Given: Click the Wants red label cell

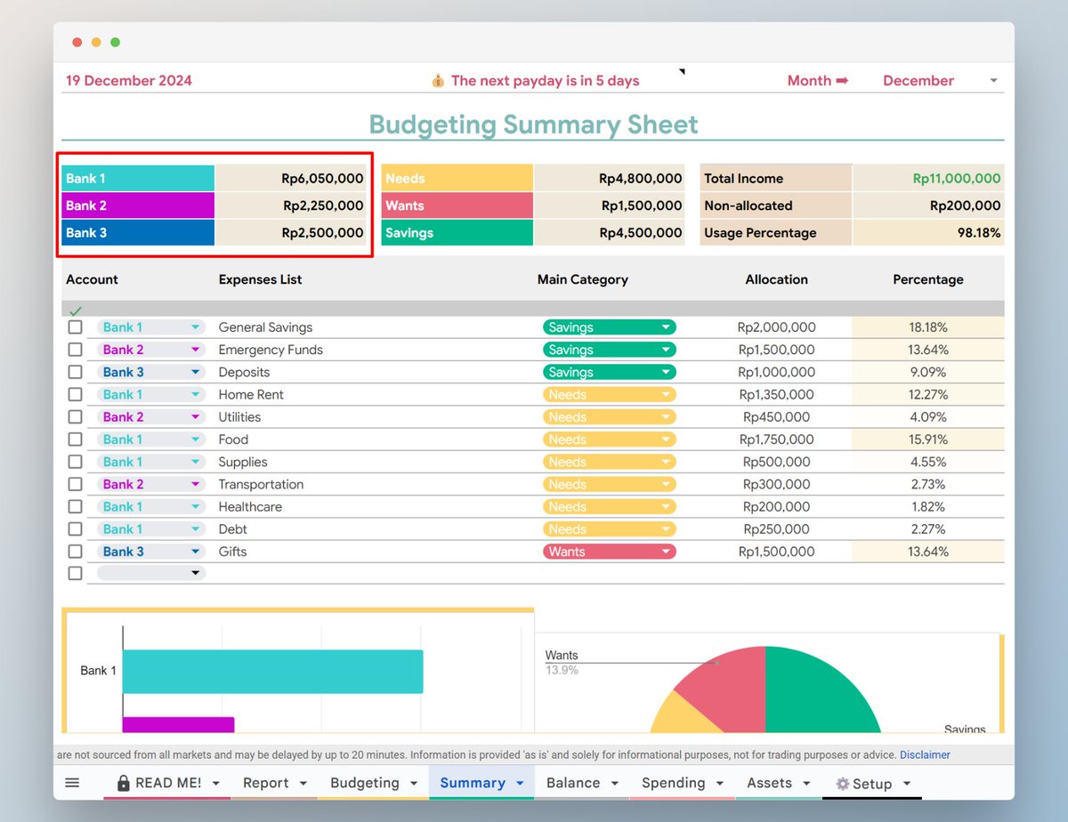Looking at the screenshot, I should pyautogui.click(x=457, y=205).
